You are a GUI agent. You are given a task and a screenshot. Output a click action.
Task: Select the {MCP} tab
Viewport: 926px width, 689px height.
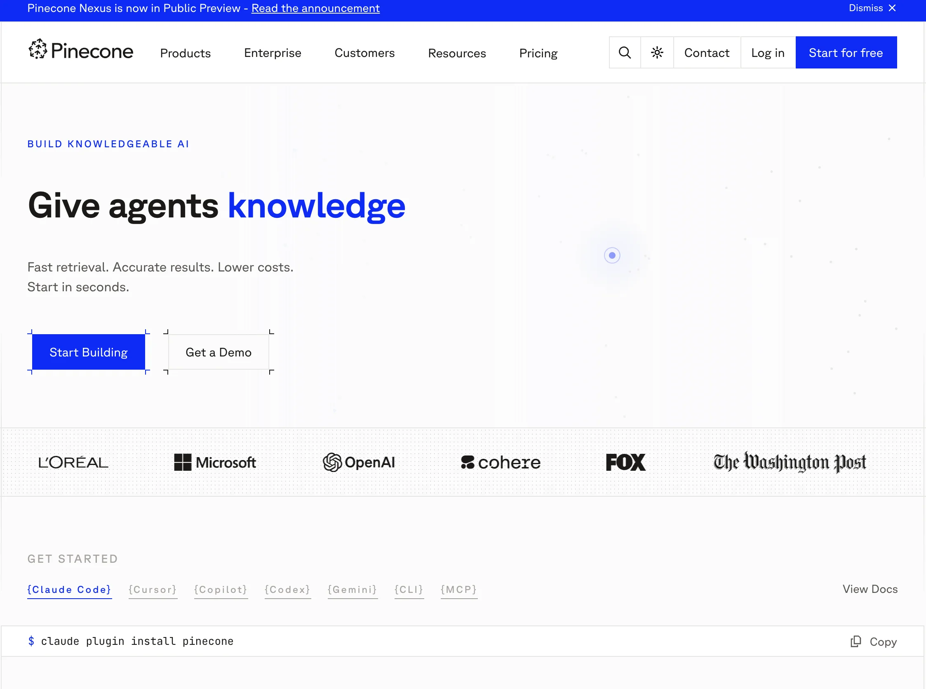[x=459, y=590]
